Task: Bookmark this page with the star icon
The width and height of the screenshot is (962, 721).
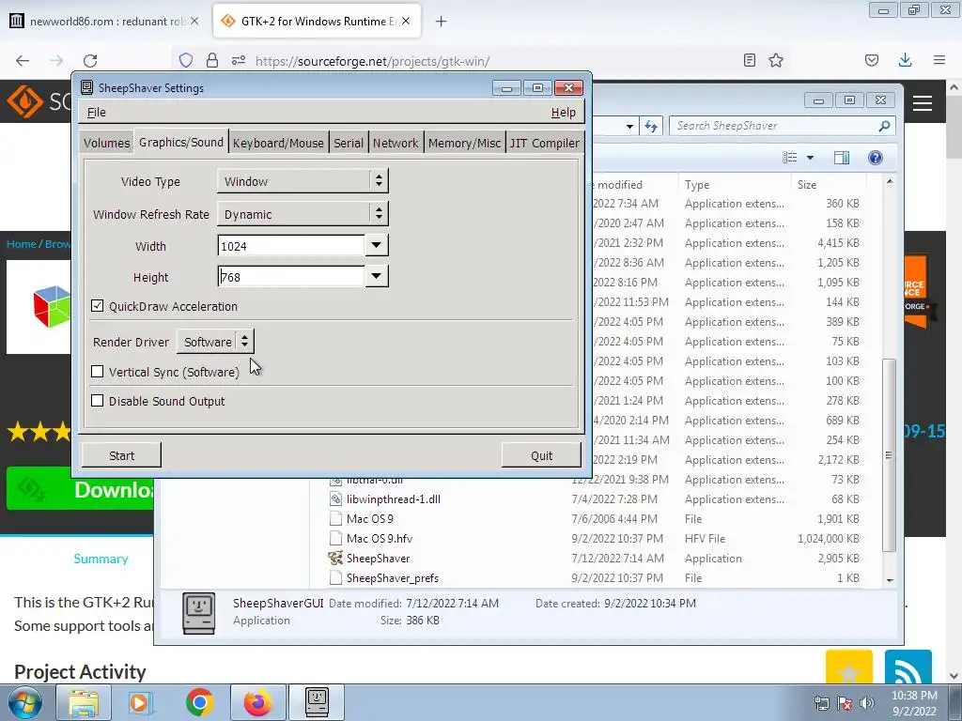Action: coord(776,60)
